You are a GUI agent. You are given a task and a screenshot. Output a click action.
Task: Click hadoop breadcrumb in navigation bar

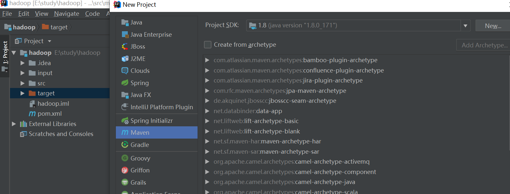20,27
